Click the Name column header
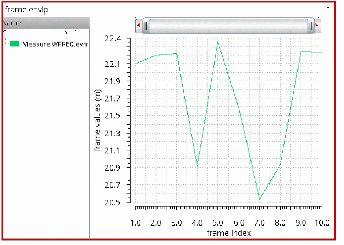344x245 pixels. click(46, 23)
